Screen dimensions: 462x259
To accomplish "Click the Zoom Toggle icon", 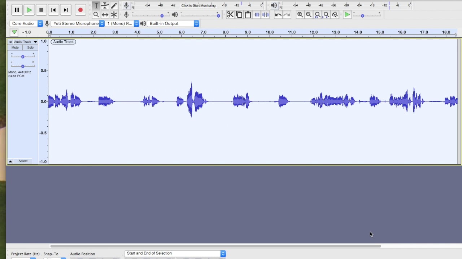I will (x=335, y=15).
